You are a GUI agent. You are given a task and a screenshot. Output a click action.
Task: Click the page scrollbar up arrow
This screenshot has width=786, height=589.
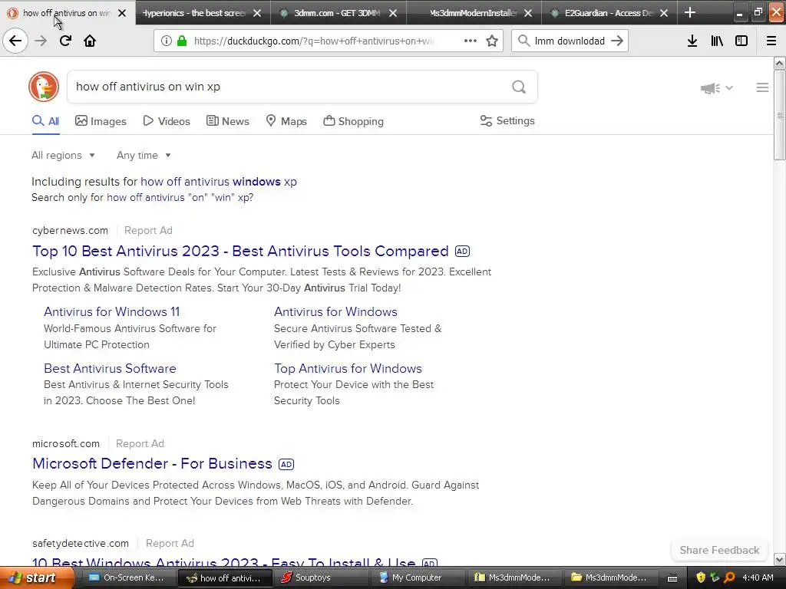[x=780, y=63]
